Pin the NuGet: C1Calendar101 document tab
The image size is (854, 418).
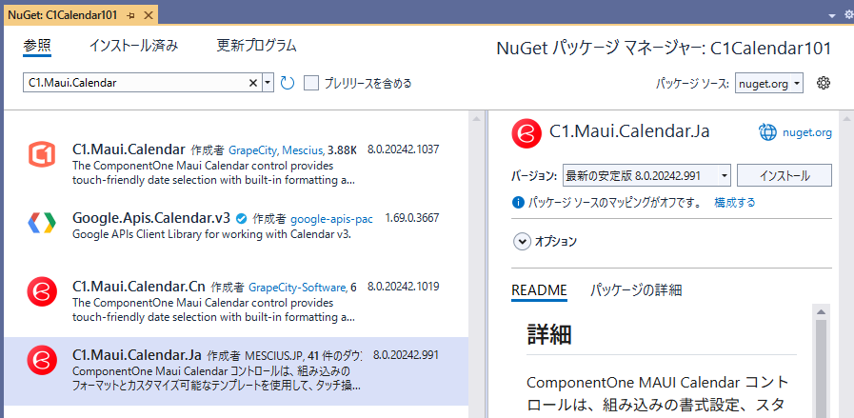click(x=130, y=15)
